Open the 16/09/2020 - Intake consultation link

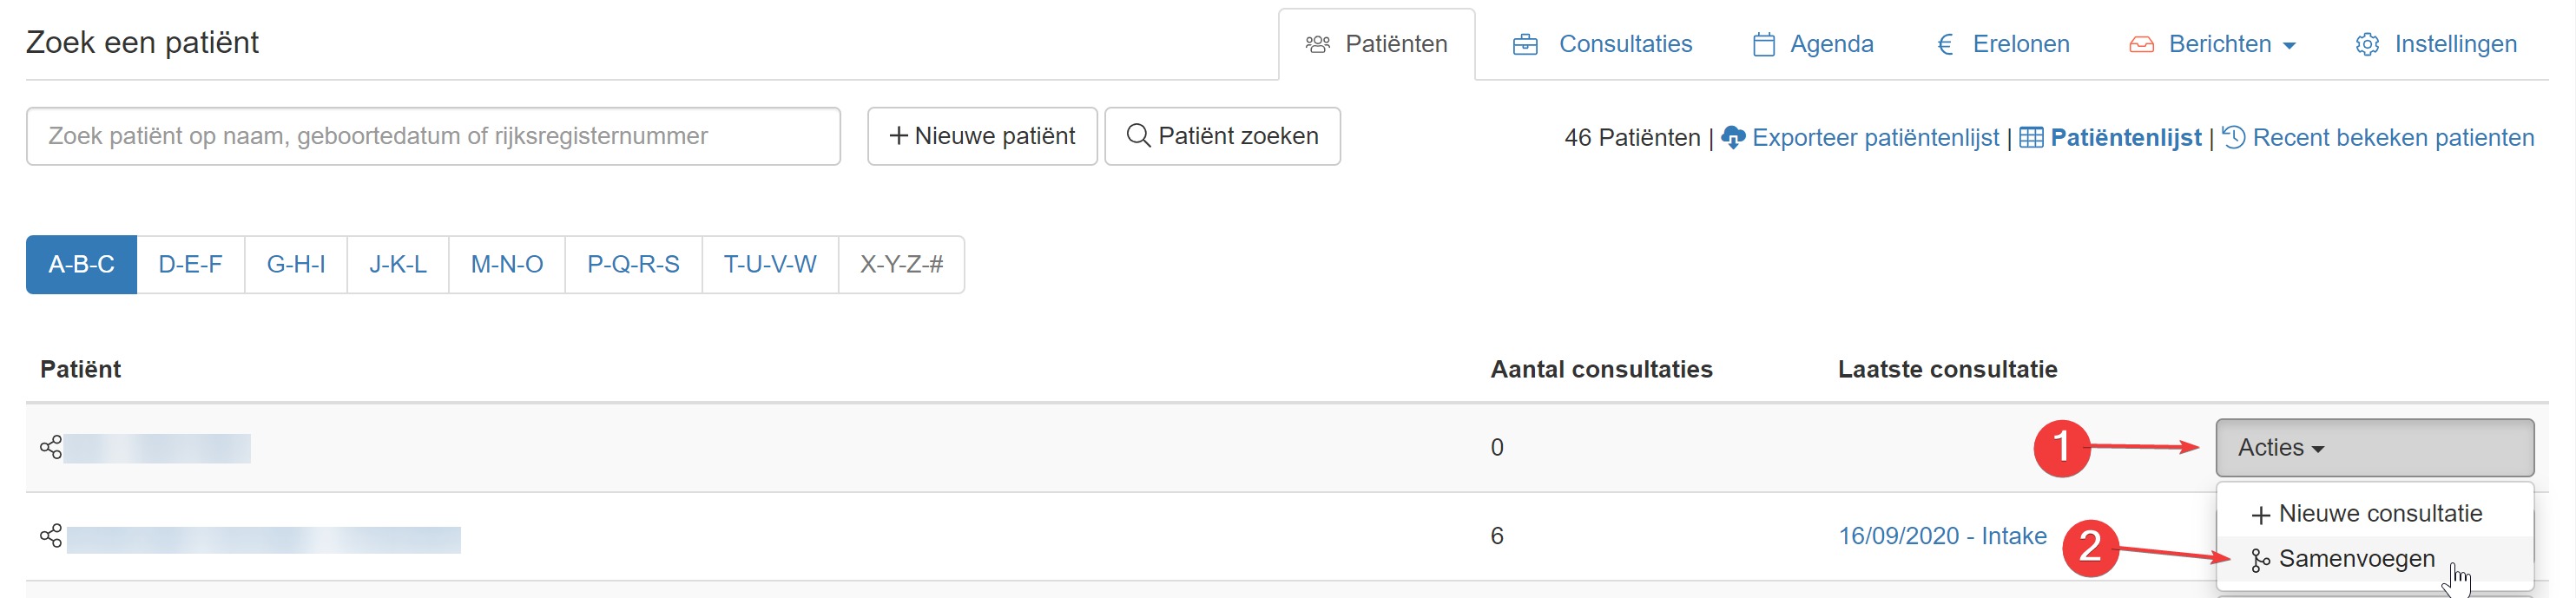(x=1942, y=536)
